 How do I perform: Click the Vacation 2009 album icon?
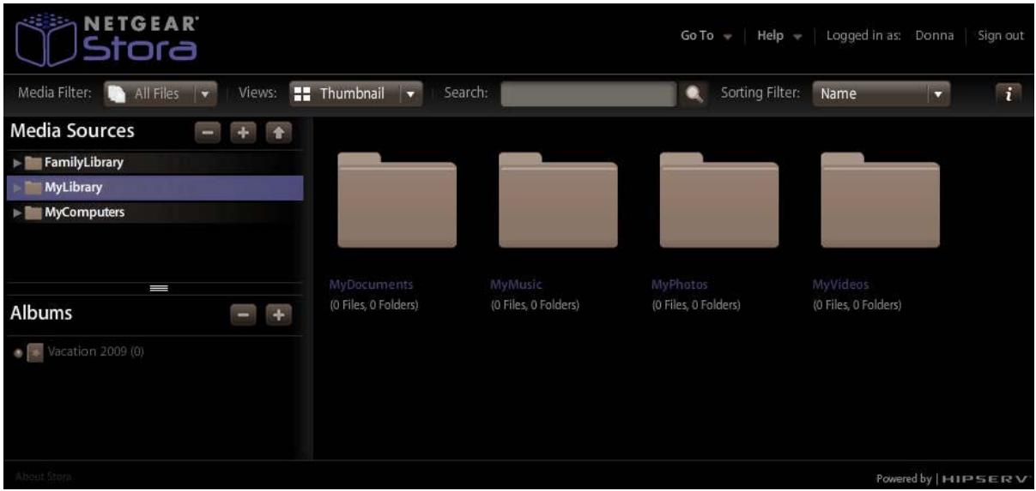[34, 351]
